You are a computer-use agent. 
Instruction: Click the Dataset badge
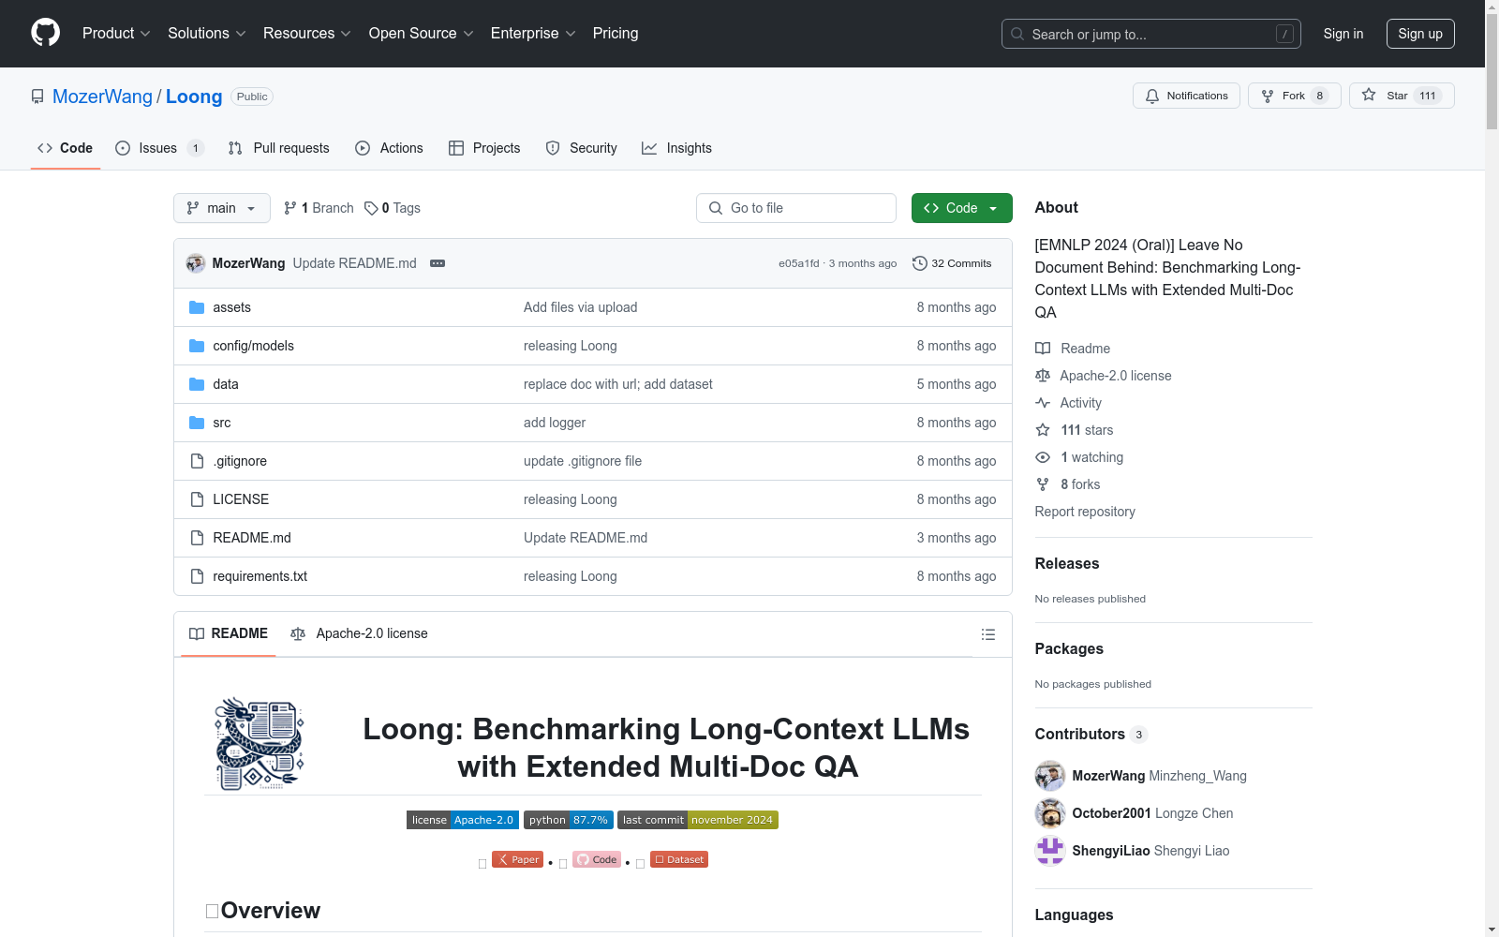[x=679, y=859]
